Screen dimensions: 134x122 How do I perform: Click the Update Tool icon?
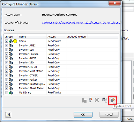coord(113,100)
